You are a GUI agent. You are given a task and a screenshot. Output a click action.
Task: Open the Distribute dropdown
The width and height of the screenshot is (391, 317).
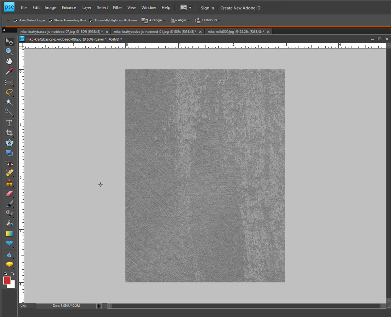point(207,20)
